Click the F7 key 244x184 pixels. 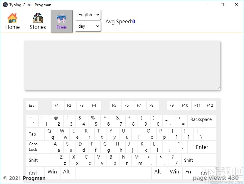coord(140,105)
